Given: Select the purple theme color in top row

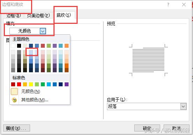Looking at the screenshot, I should pyautogui.click(x=55, y=46).
